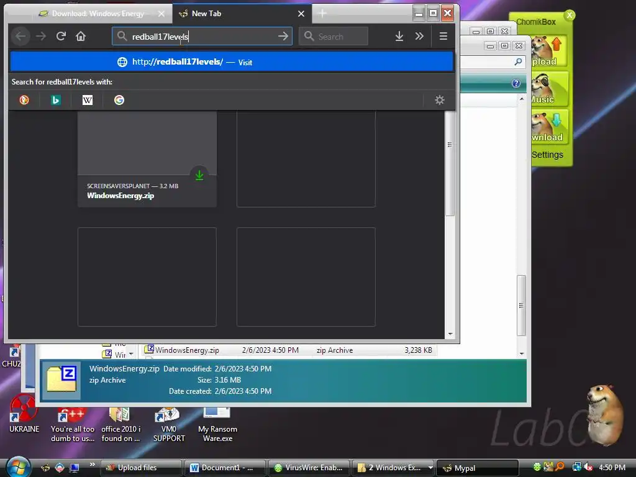Switch to the Download: Windows Energy tab

pos(98,14)
